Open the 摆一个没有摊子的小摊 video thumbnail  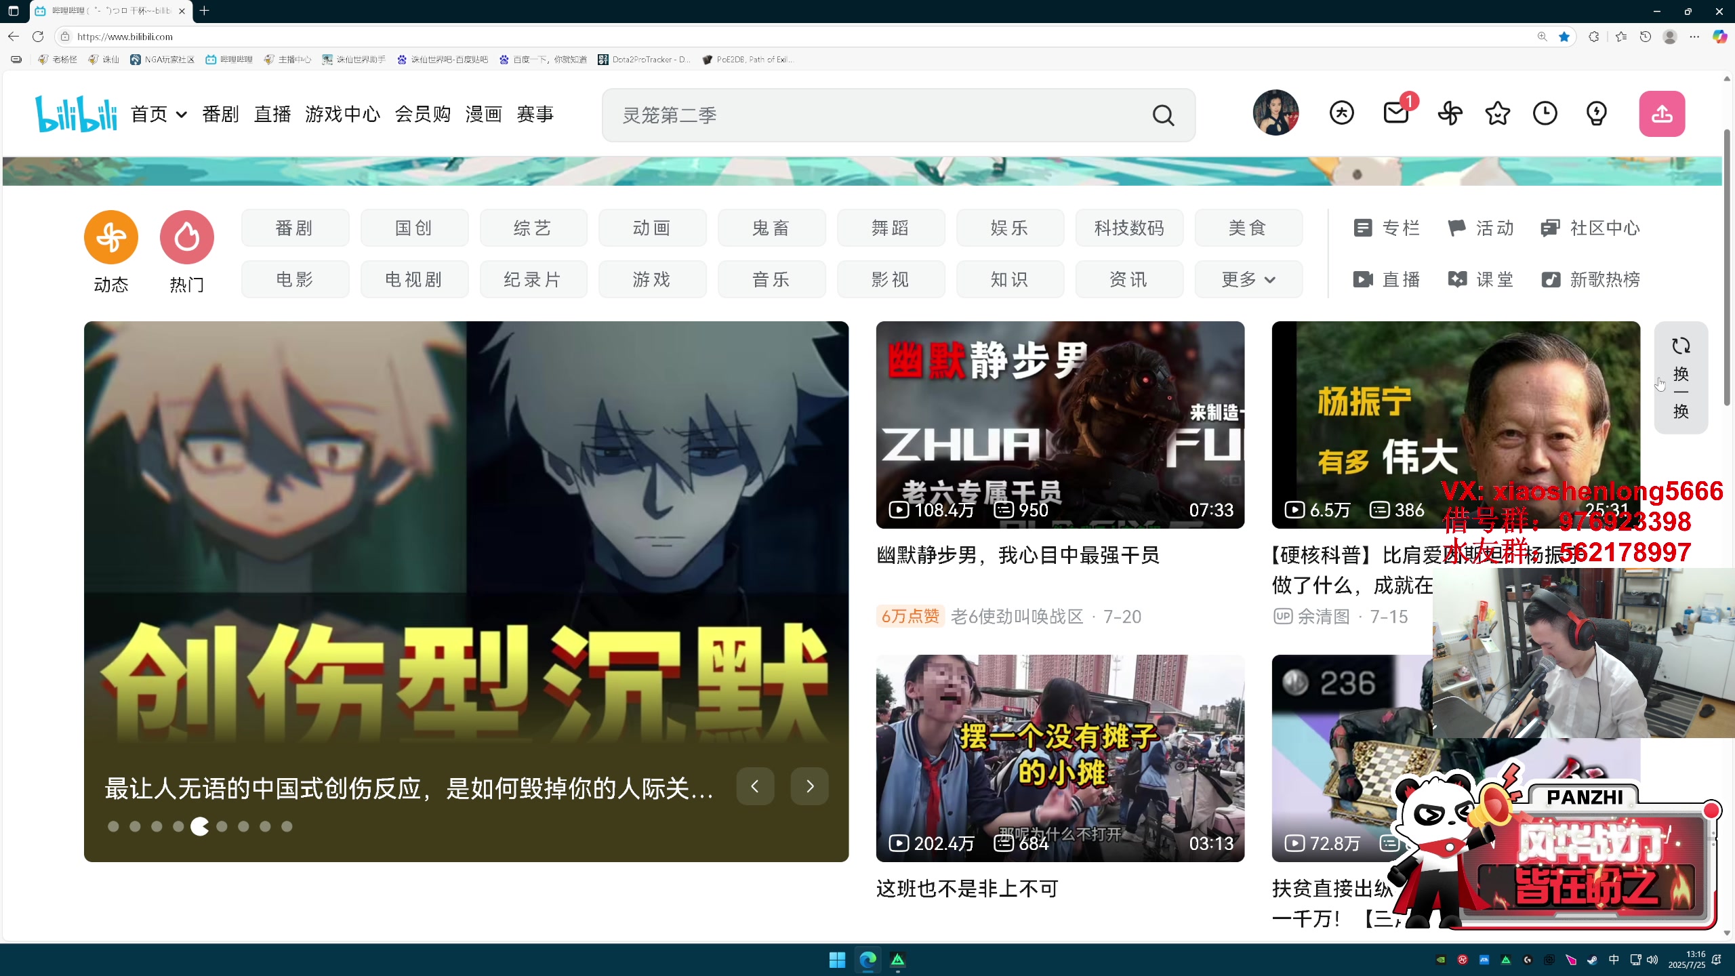click(1060, 758)
